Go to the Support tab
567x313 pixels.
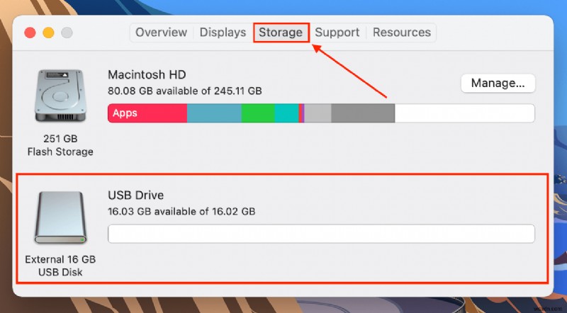[337, 33]
